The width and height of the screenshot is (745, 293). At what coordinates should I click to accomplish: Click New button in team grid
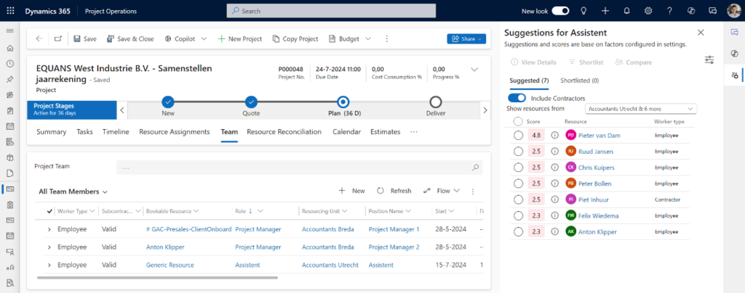point(352,191)
